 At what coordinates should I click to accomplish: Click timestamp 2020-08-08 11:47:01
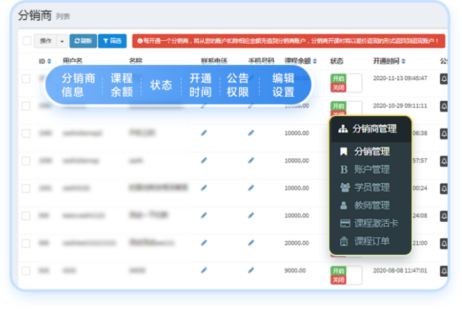(x=400, y=270)
